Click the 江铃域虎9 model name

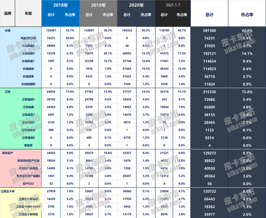click(28, 138)
